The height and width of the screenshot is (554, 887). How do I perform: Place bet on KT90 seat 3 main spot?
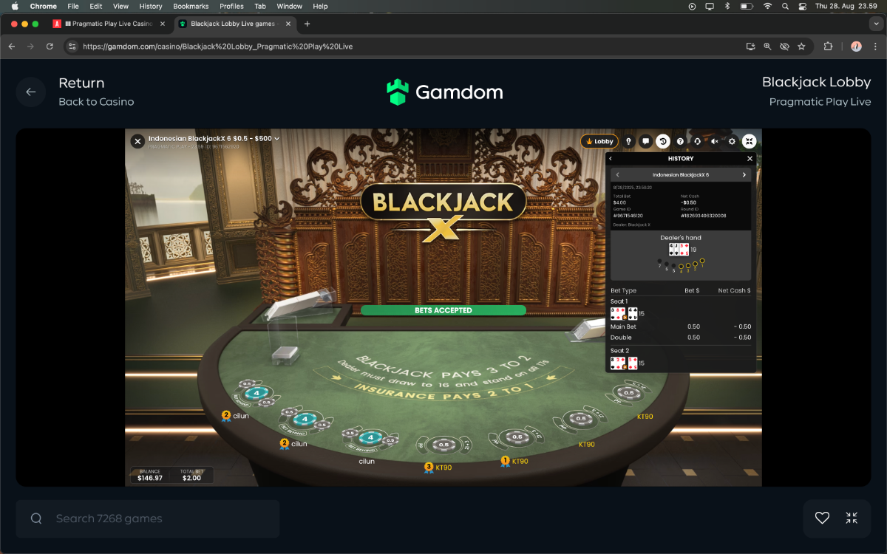[x=443, y=445]
